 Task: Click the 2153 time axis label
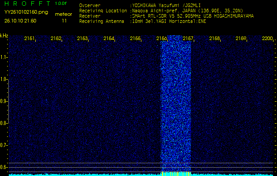point(82,38)
